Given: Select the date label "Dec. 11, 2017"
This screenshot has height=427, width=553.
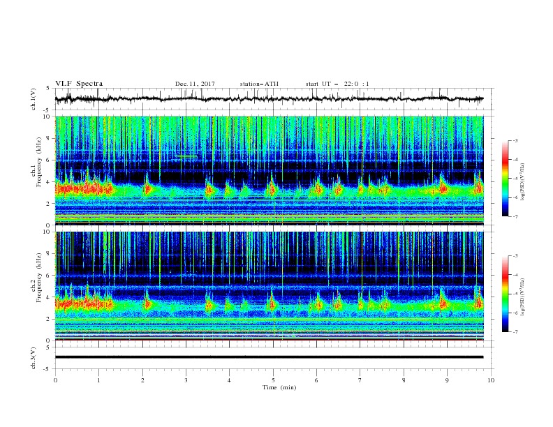Looking at the screenshot, I should [195, 84].
